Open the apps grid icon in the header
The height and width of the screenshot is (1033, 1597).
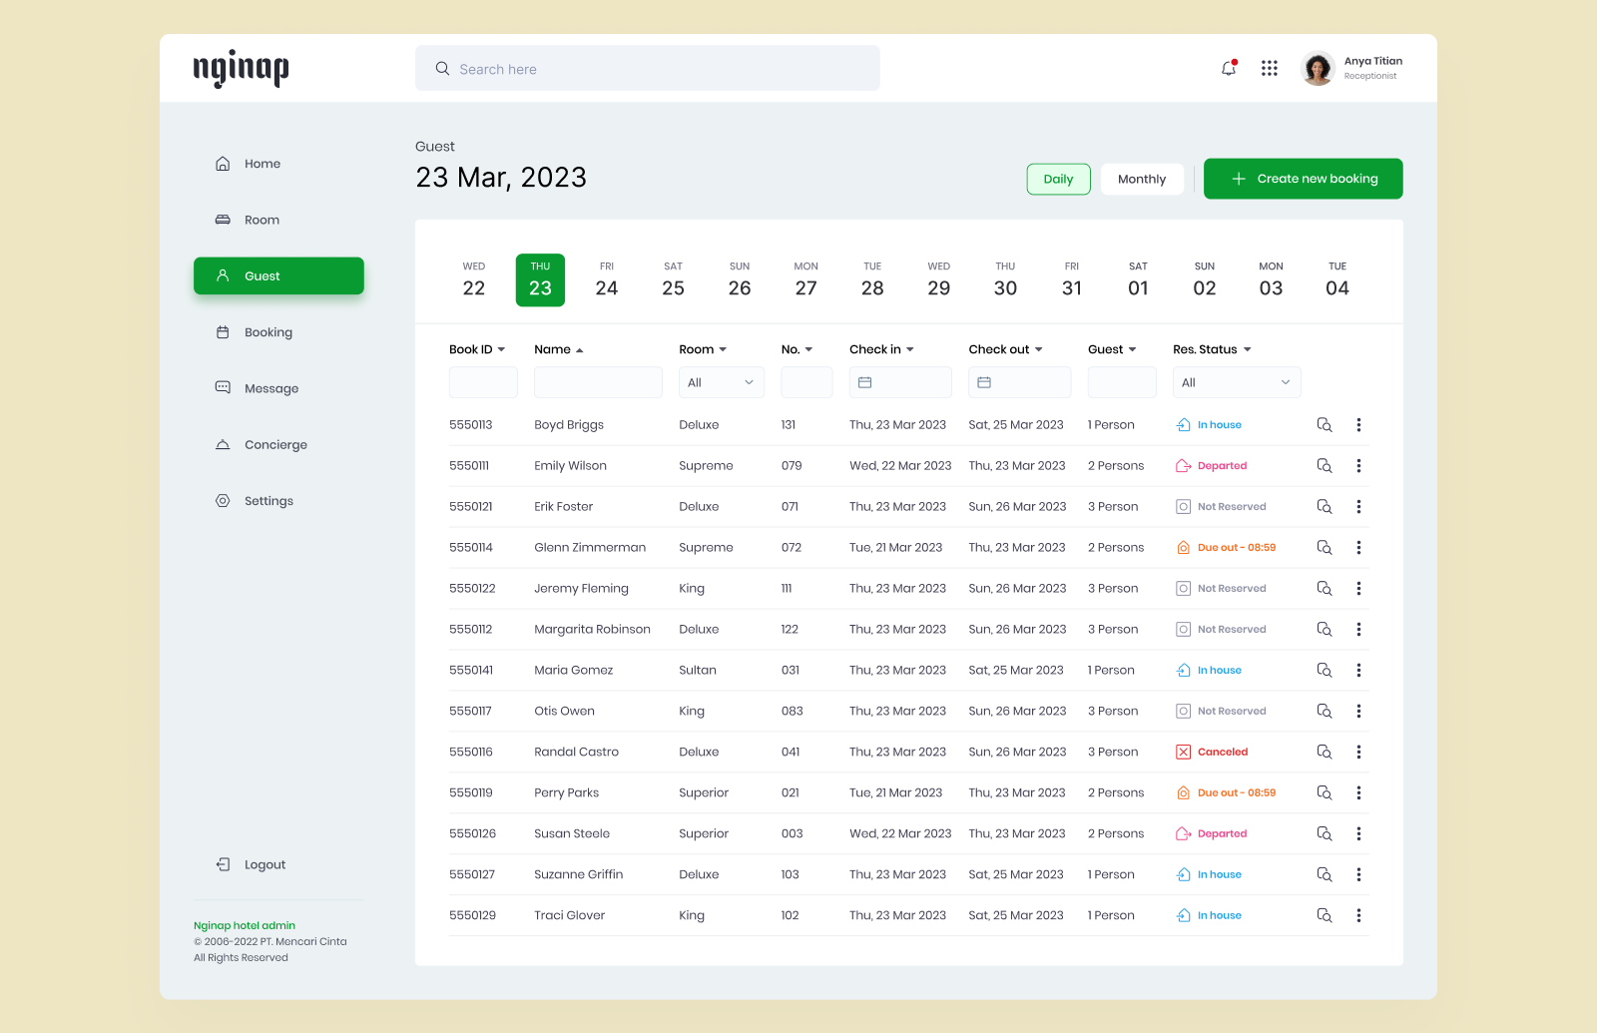1269,68
